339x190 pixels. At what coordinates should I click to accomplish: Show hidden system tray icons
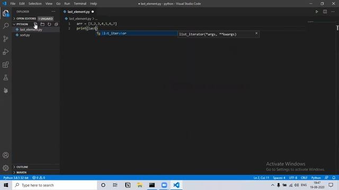(x=273, y=185)
